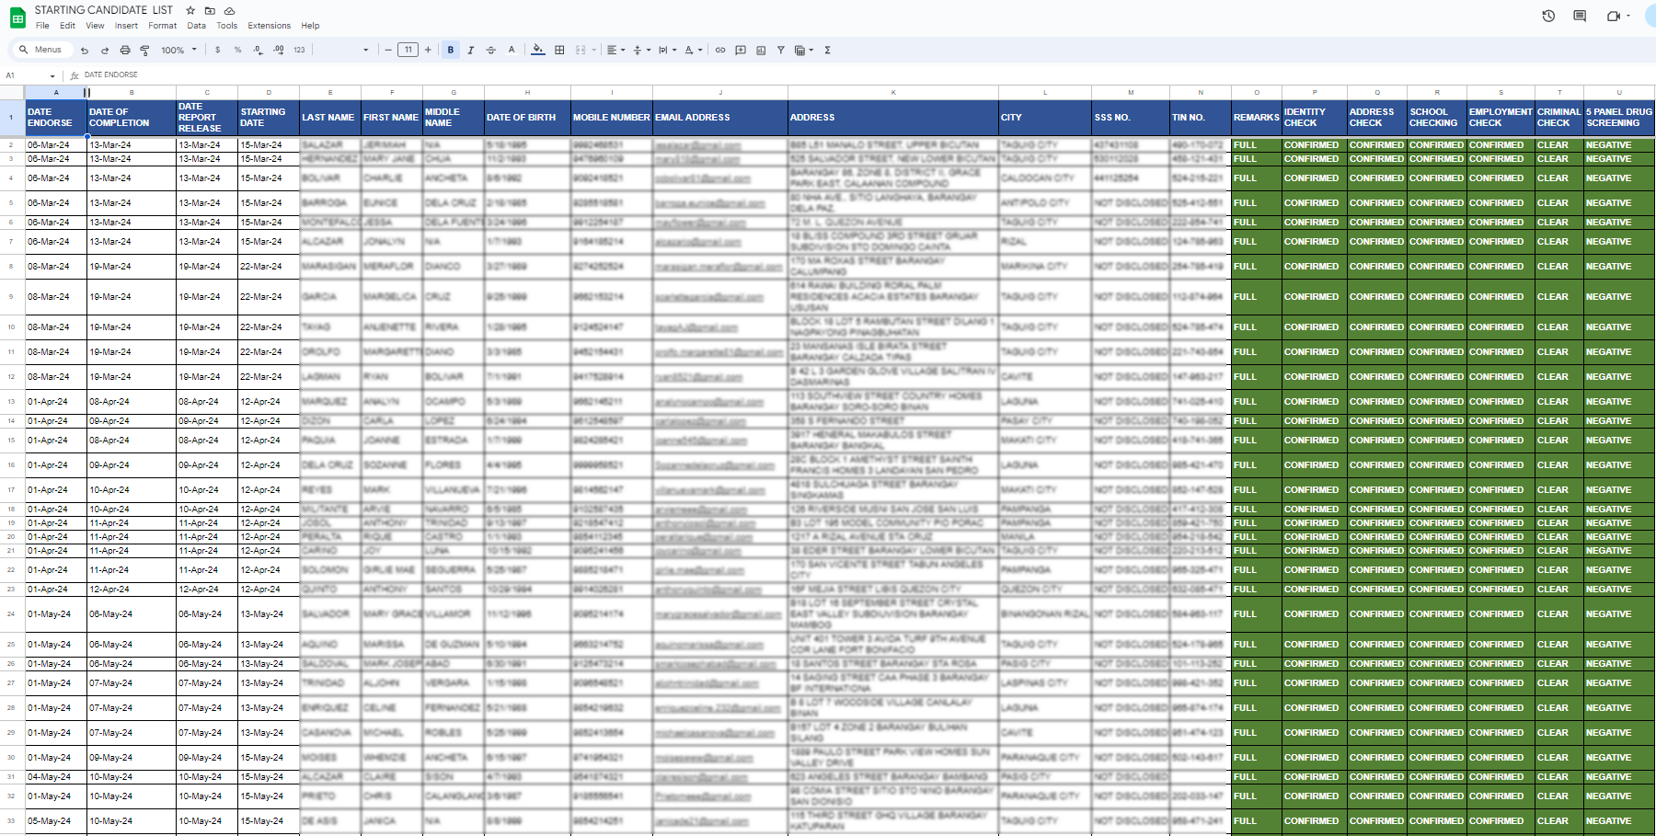Decrease font size with minus button

click(388, 51)
